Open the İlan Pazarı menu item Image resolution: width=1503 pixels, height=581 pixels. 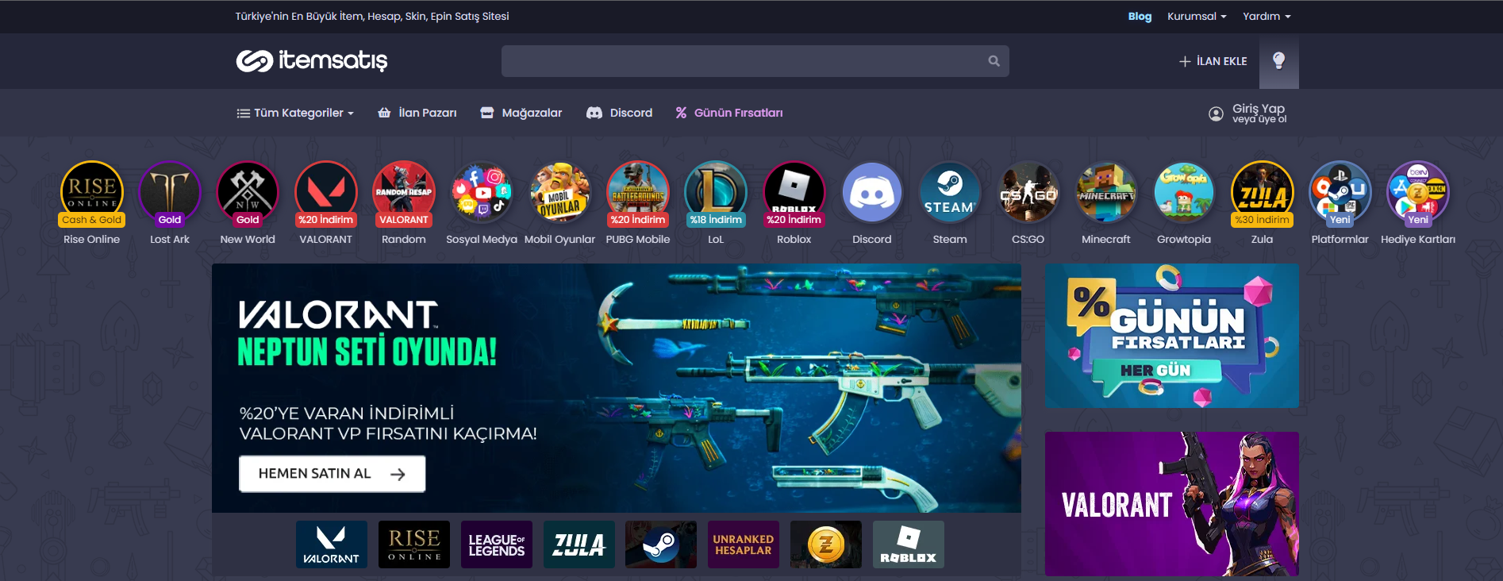(x=417, y=113)
